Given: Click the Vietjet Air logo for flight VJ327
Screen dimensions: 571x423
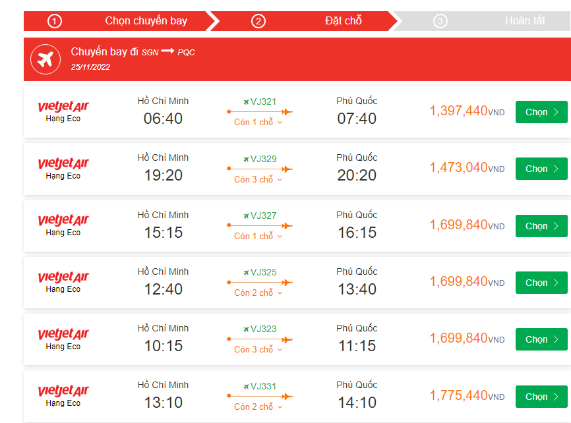Looking at the screenshot, I should 63,220.
